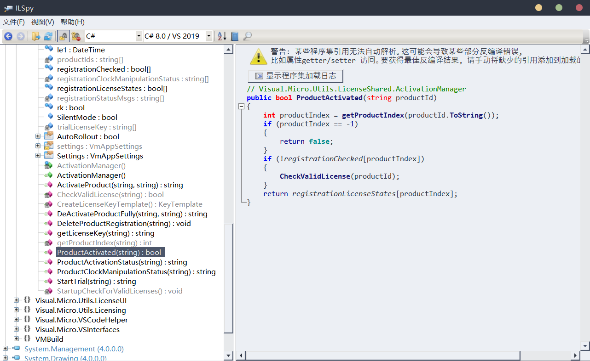Open the C# language dropdown
590x361 pixels.
coord(139,36)
